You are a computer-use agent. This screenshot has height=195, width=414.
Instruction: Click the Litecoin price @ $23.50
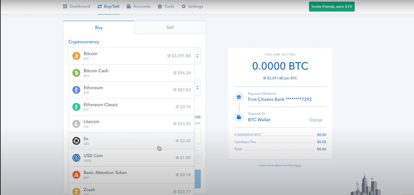182,124
